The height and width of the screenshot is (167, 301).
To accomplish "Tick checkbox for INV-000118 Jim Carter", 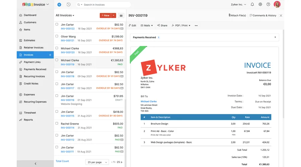I will [57, 72].
